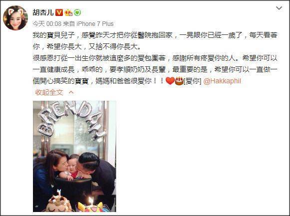290x216 pixels.
Task: Click the orange V verified badge
Action: coord(59,12)
